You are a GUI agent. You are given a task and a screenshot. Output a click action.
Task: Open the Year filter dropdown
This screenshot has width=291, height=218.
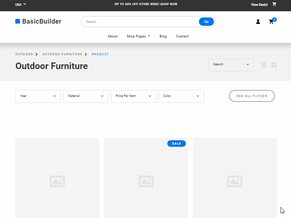38,96
